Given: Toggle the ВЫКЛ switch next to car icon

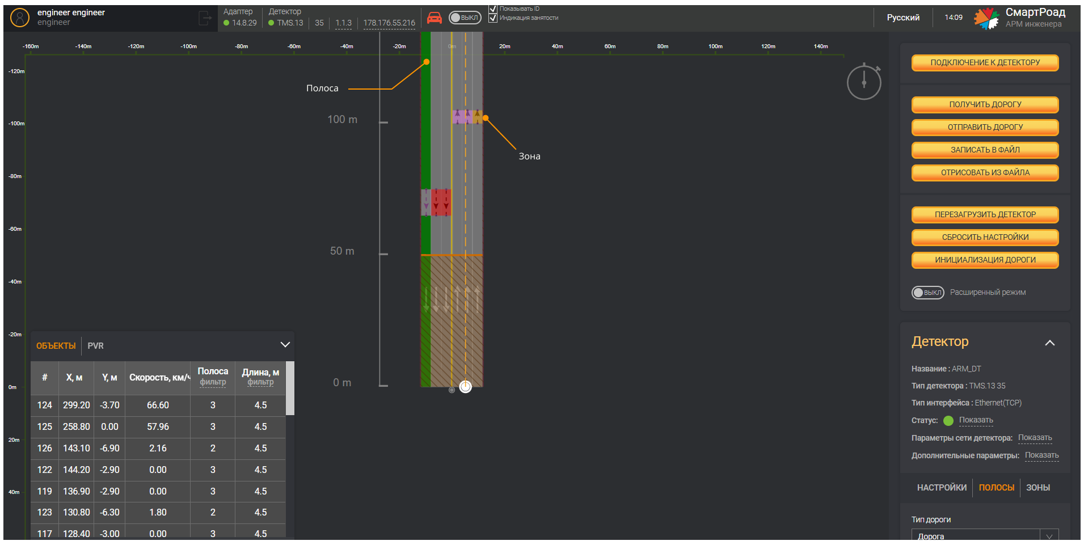Looking at the screenshot, I should click(465, 18).
